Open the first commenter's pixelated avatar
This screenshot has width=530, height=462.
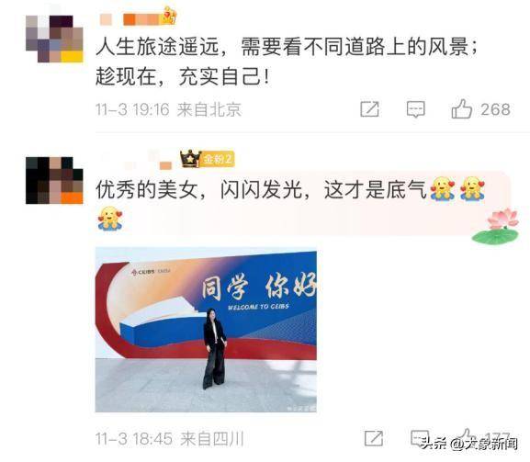[54, 39]
